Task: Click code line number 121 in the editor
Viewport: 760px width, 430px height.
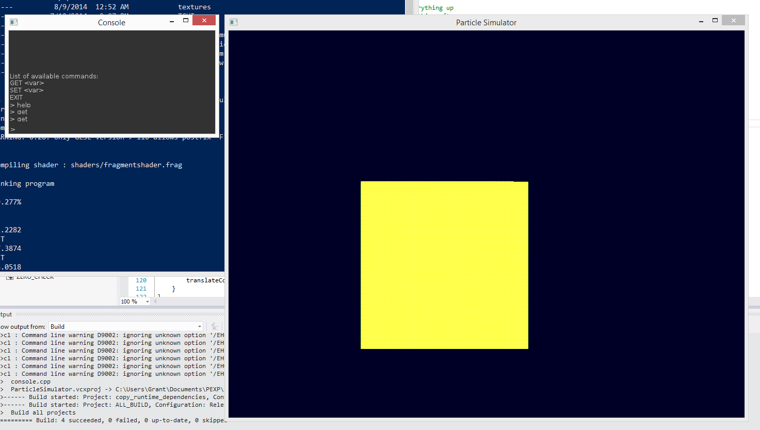Action: click(x=141, y=289)
